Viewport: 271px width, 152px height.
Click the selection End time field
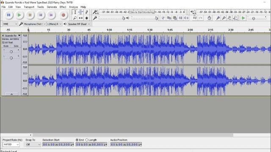(x=91, y=144)
